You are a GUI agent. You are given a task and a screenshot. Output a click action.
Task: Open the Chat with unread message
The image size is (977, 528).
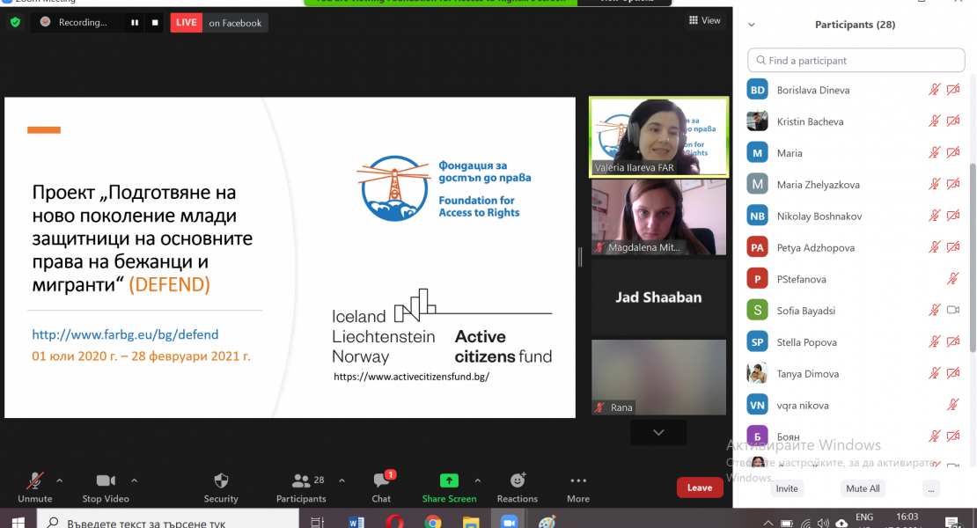[x=381, y=487]
